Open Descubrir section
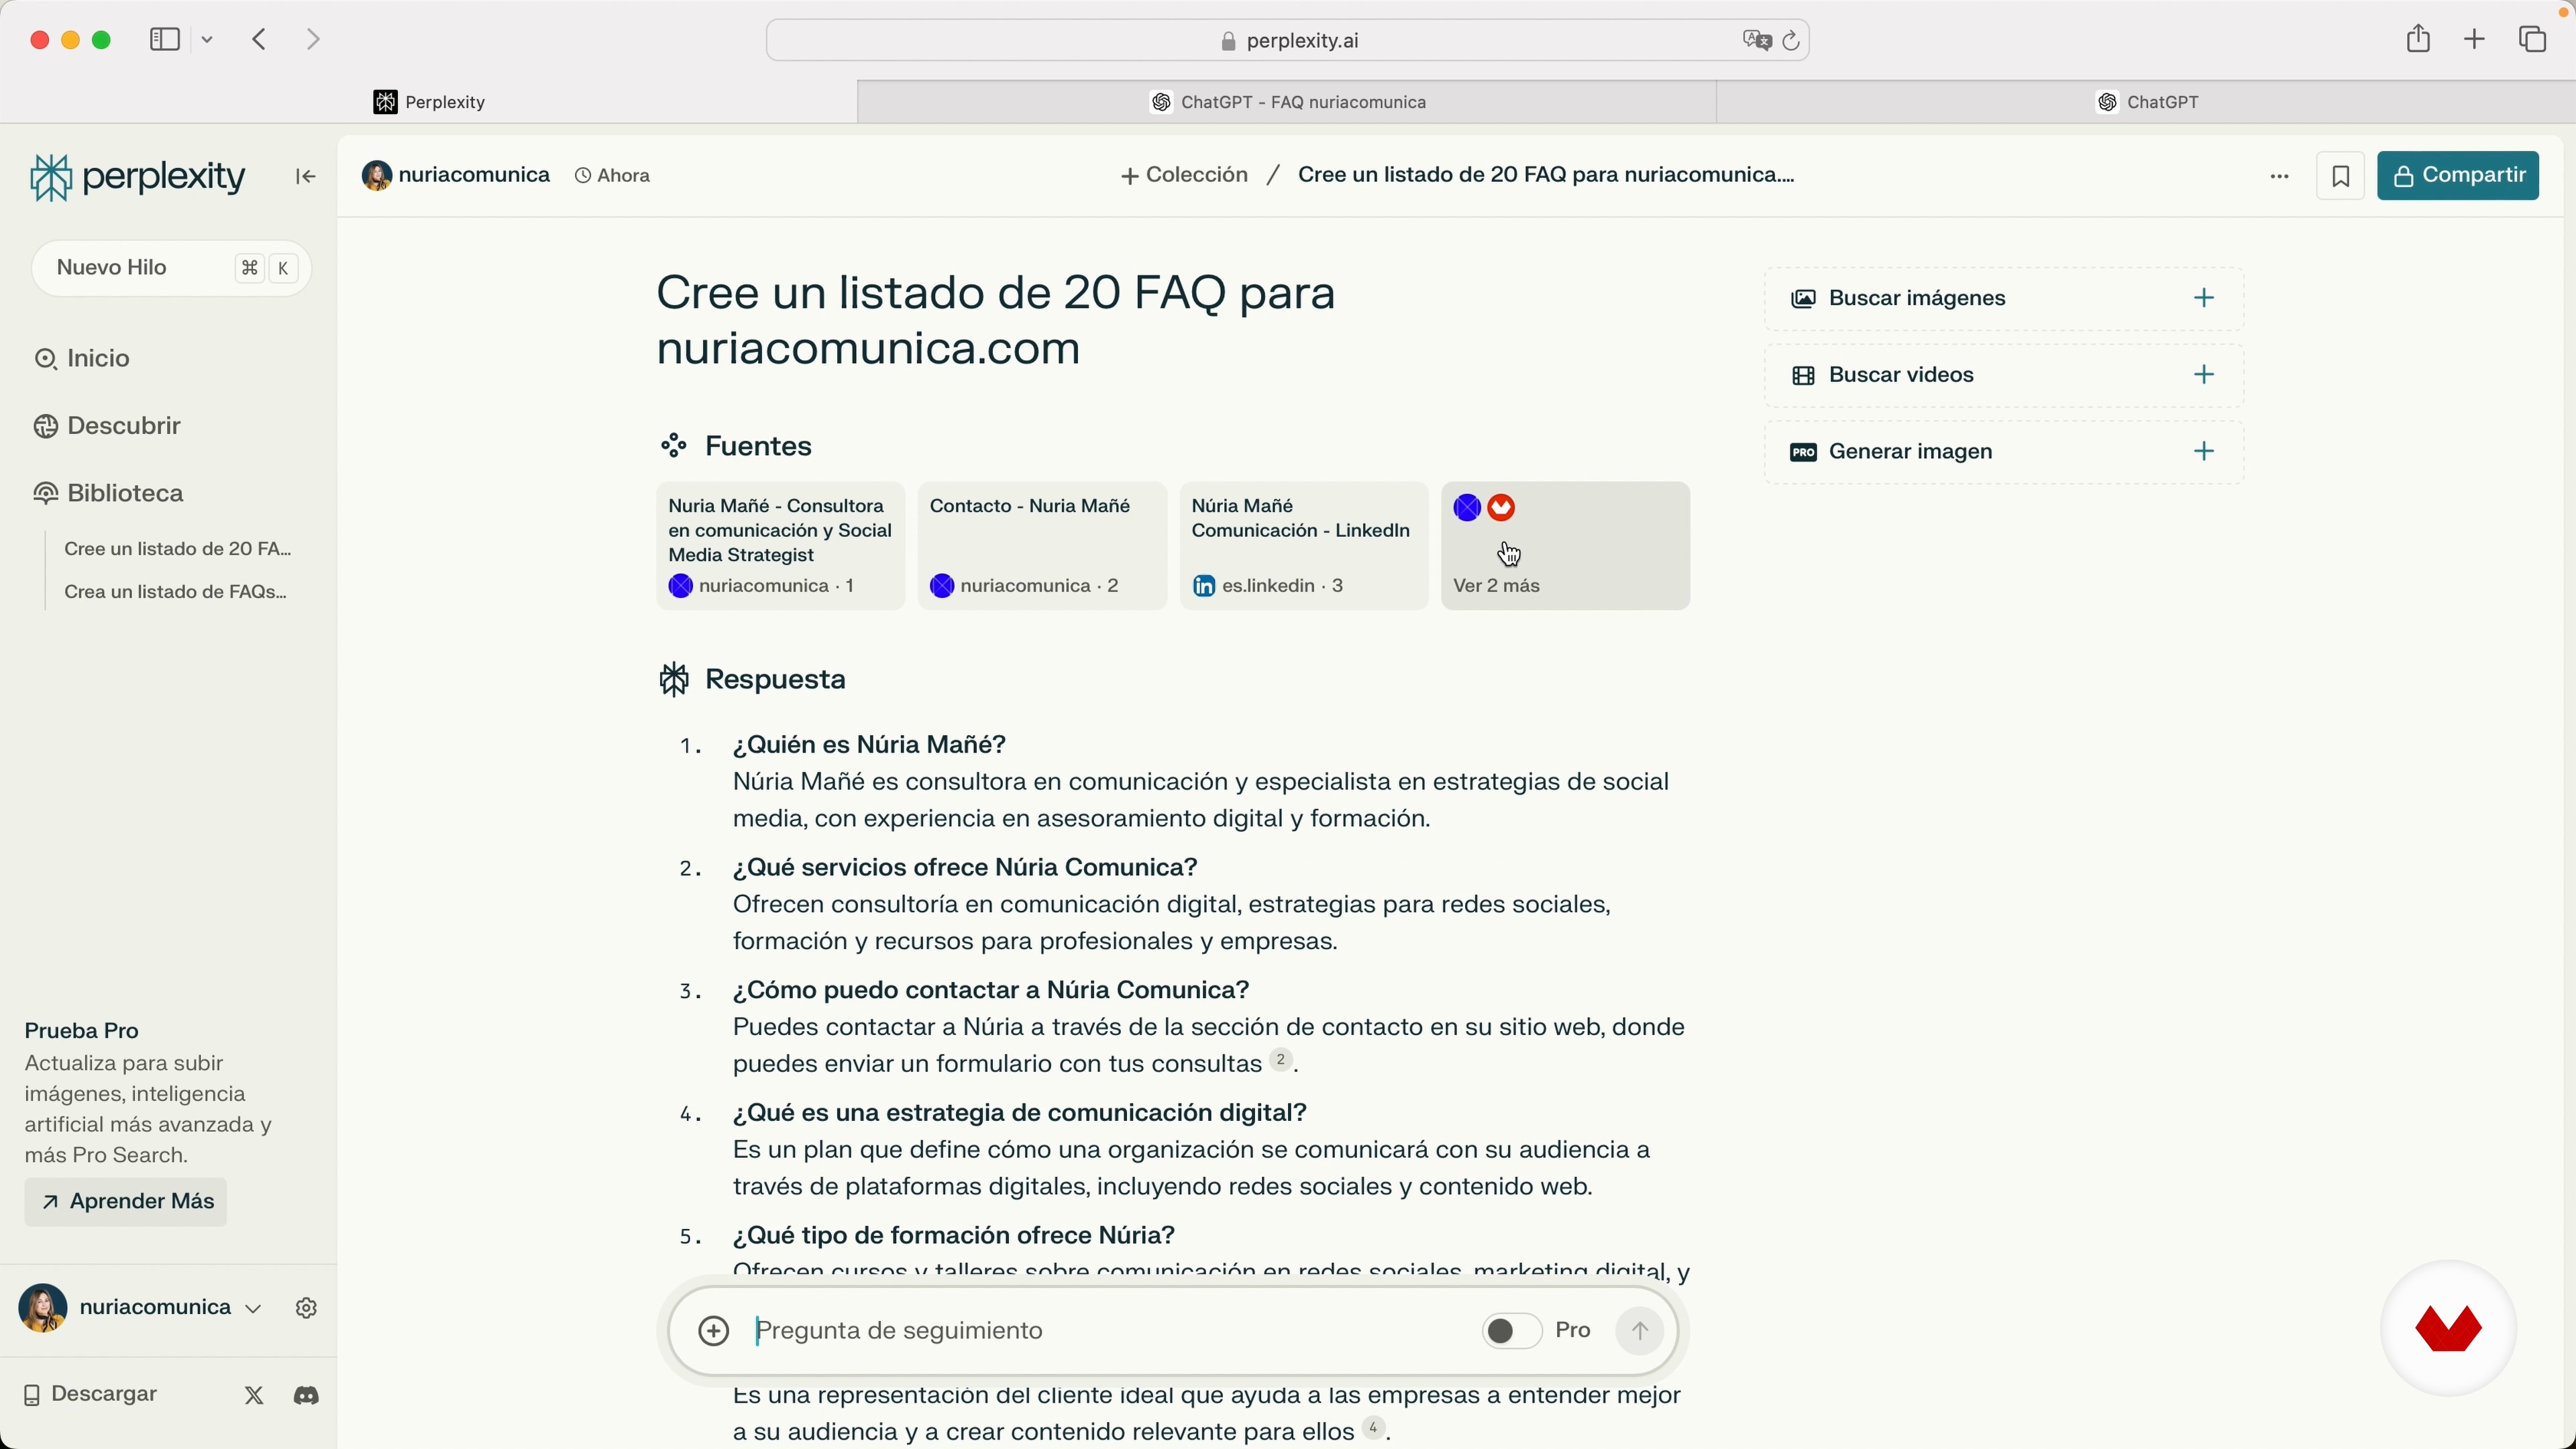The height and width of the screenshot is (1449, 2576). [108, 427]
